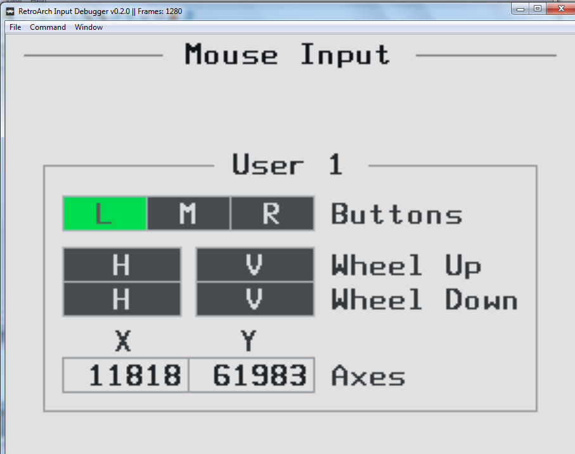This screenshot has width=575, height=454.
Task: Maximize the RetroArch Input Debugger window
Action: coord(538,9)
